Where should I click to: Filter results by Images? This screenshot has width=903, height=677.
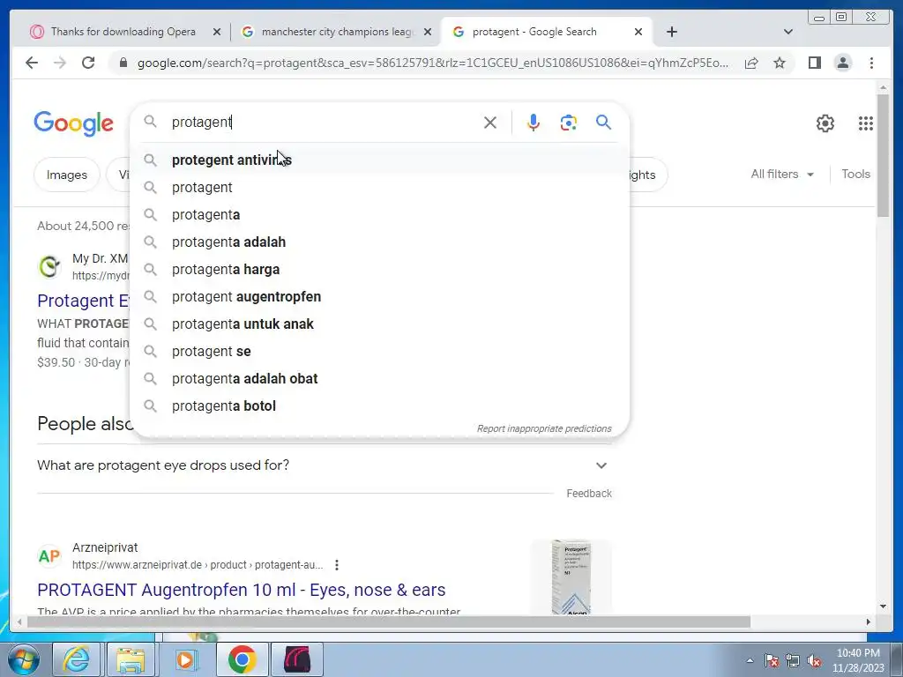(x=67, y=175)
